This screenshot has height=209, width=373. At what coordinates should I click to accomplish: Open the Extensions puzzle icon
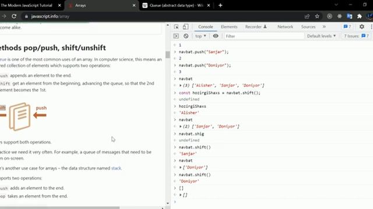pos(360,16)
